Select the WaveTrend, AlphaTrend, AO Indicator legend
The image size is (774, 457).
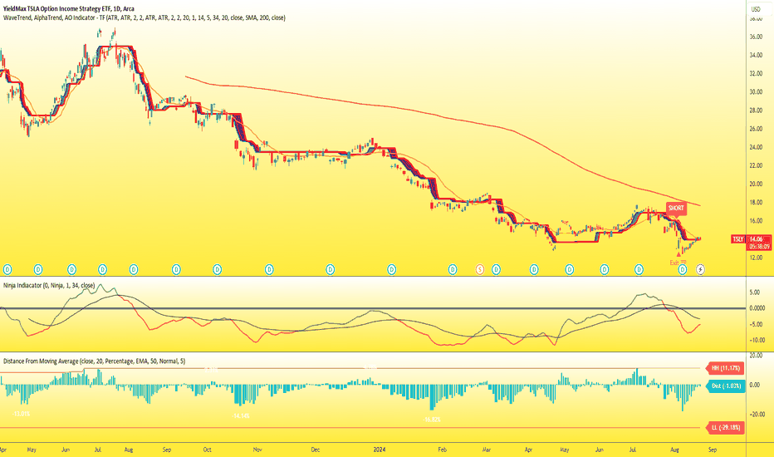(x=145, y=17)
